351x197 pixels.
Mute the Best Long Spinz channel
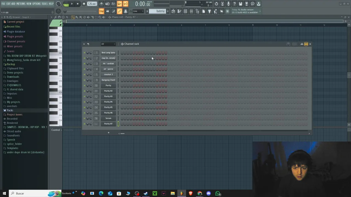point(84,53)
